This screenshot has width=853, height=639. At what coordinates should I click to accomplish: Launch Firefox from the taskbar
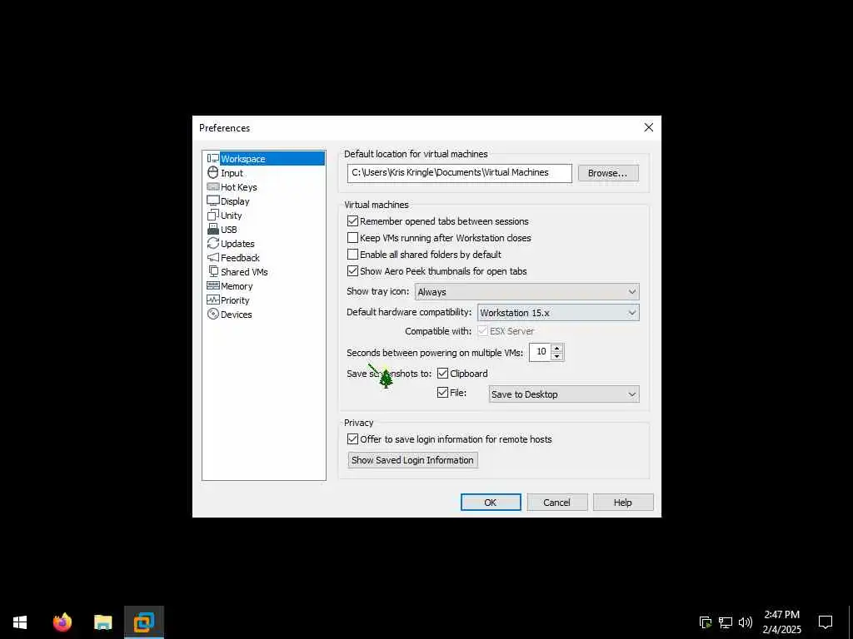click(x=62, y=622)
